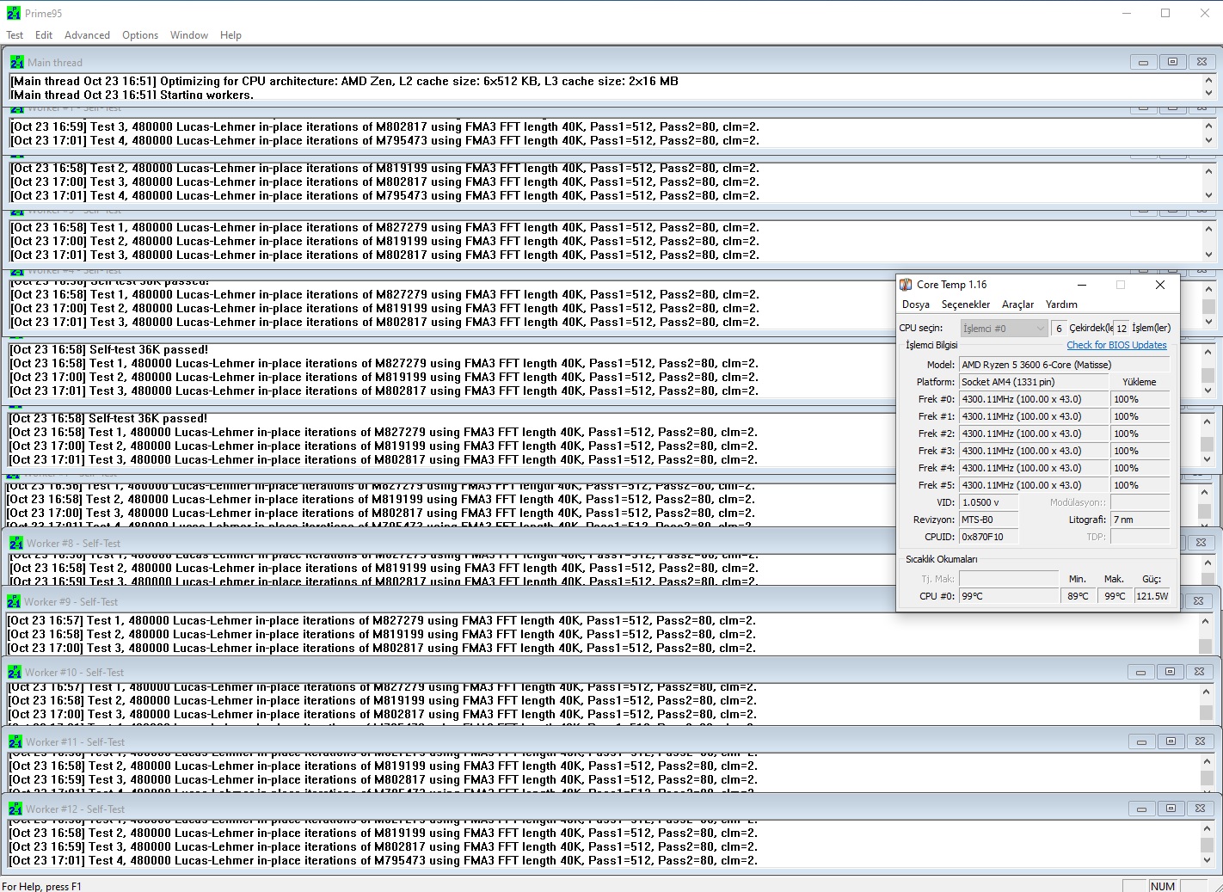Viewport: 1223px width, 892px height.
Task: Close the Core Temp window
Action: [x=1160, y=285]
